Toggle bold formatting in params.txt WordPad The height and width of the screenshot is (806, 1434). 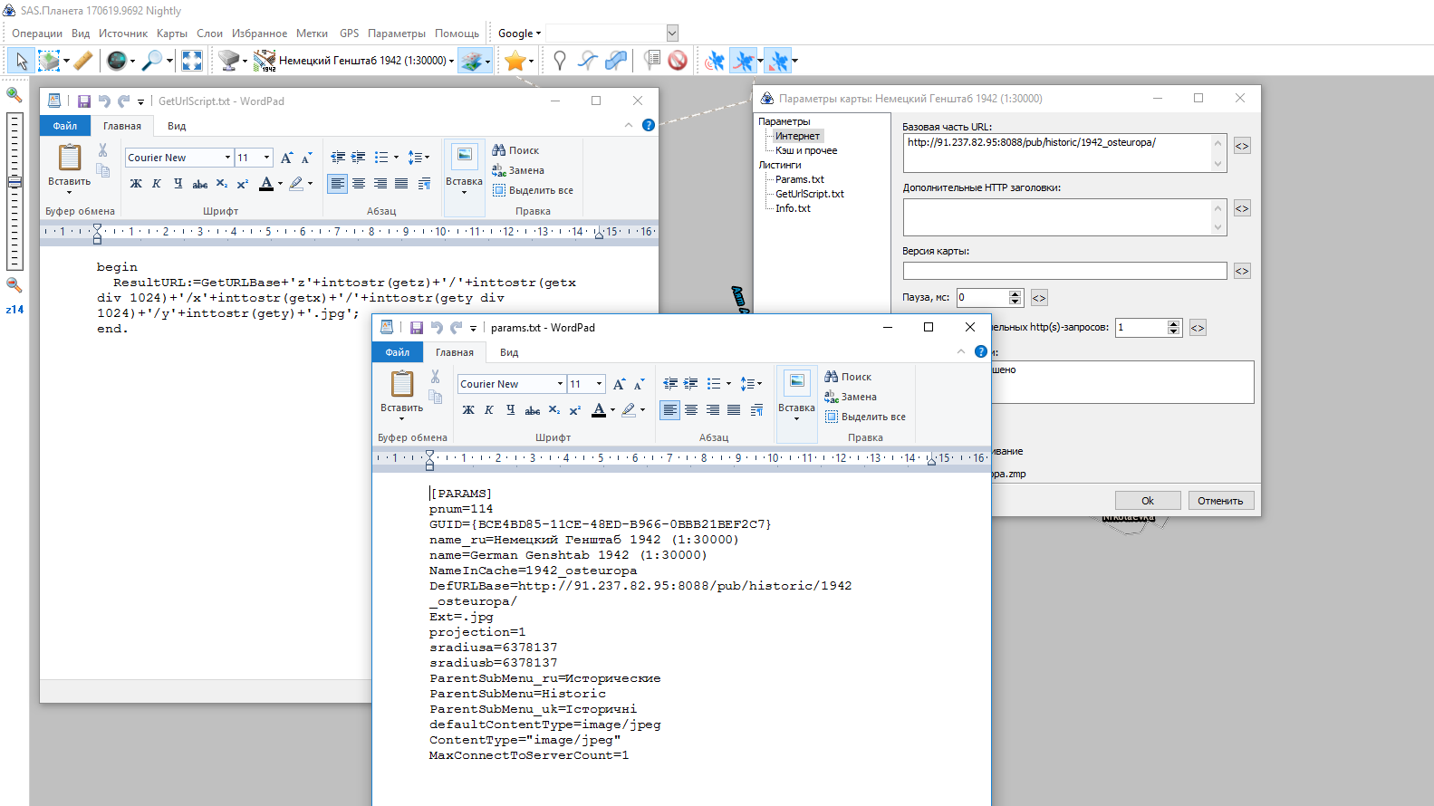[x=468, y=410]
